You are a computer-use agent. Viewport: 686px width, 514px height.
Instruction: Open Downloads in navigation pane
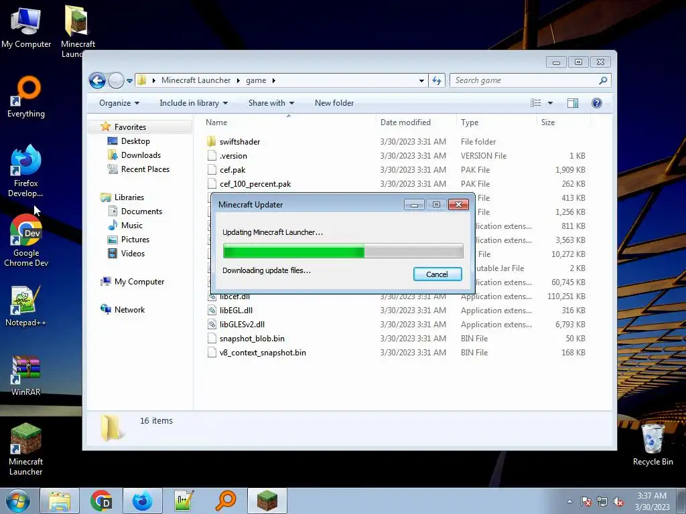click(x=141, y=155)
